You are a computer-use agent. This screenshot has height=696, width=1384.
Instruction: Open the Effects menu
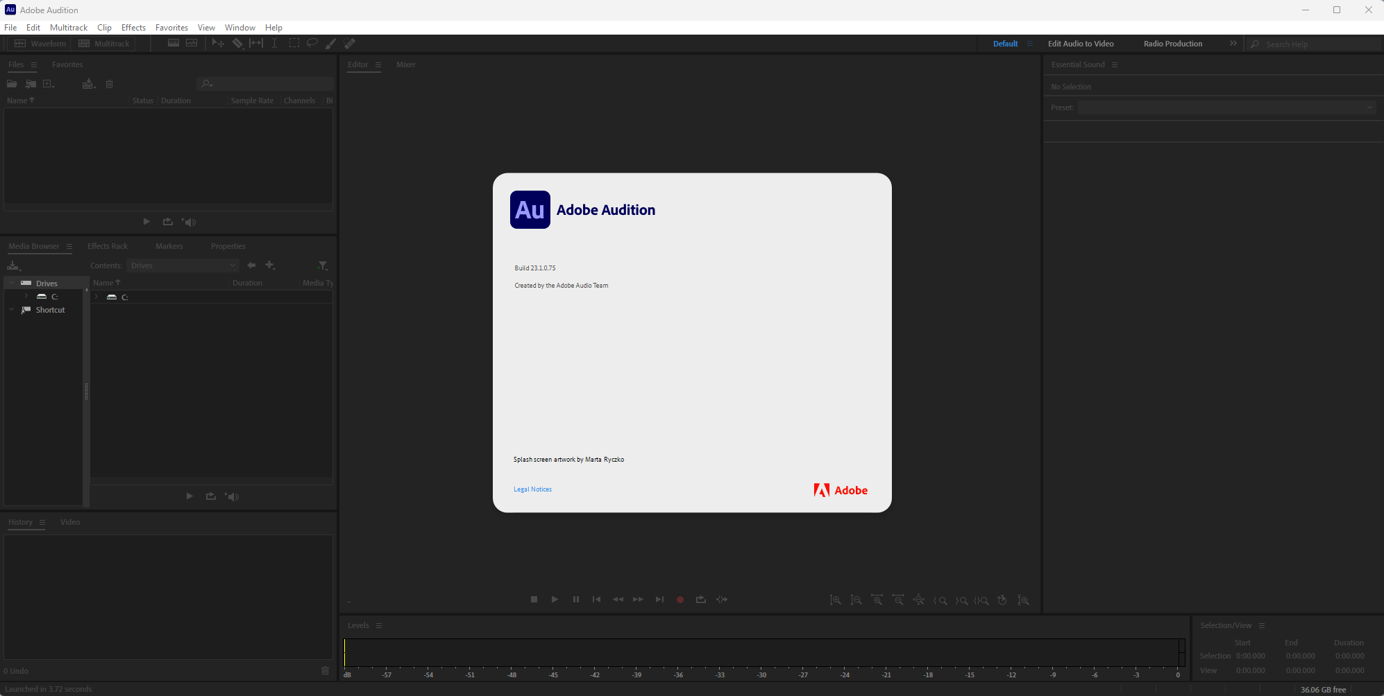pyautogui.click(x=133, y=28)
